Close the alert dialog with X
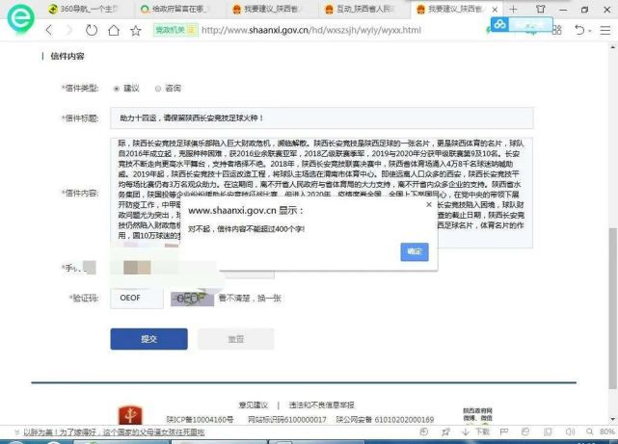Screen dimensions: 618x444 pyautogui.click(x=428, y=204)
